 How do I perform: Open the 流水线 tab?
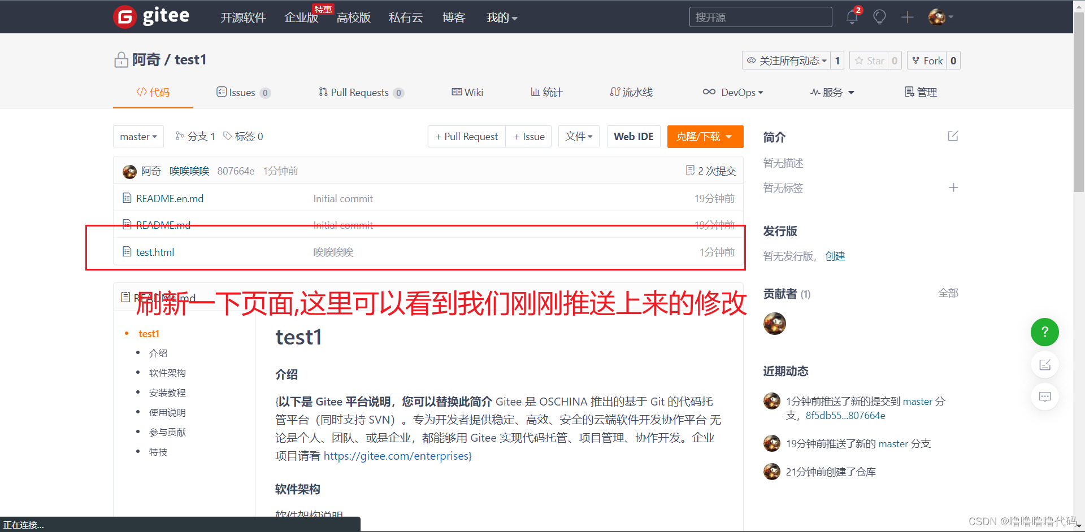[x=631, y=92]
